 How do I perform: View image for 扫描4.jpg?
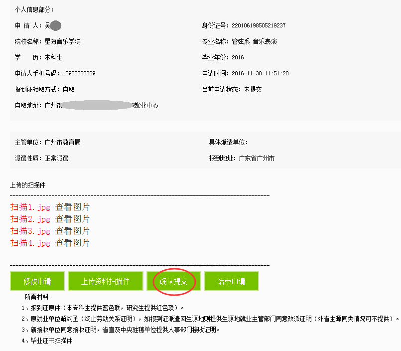[x=72, y=243]
